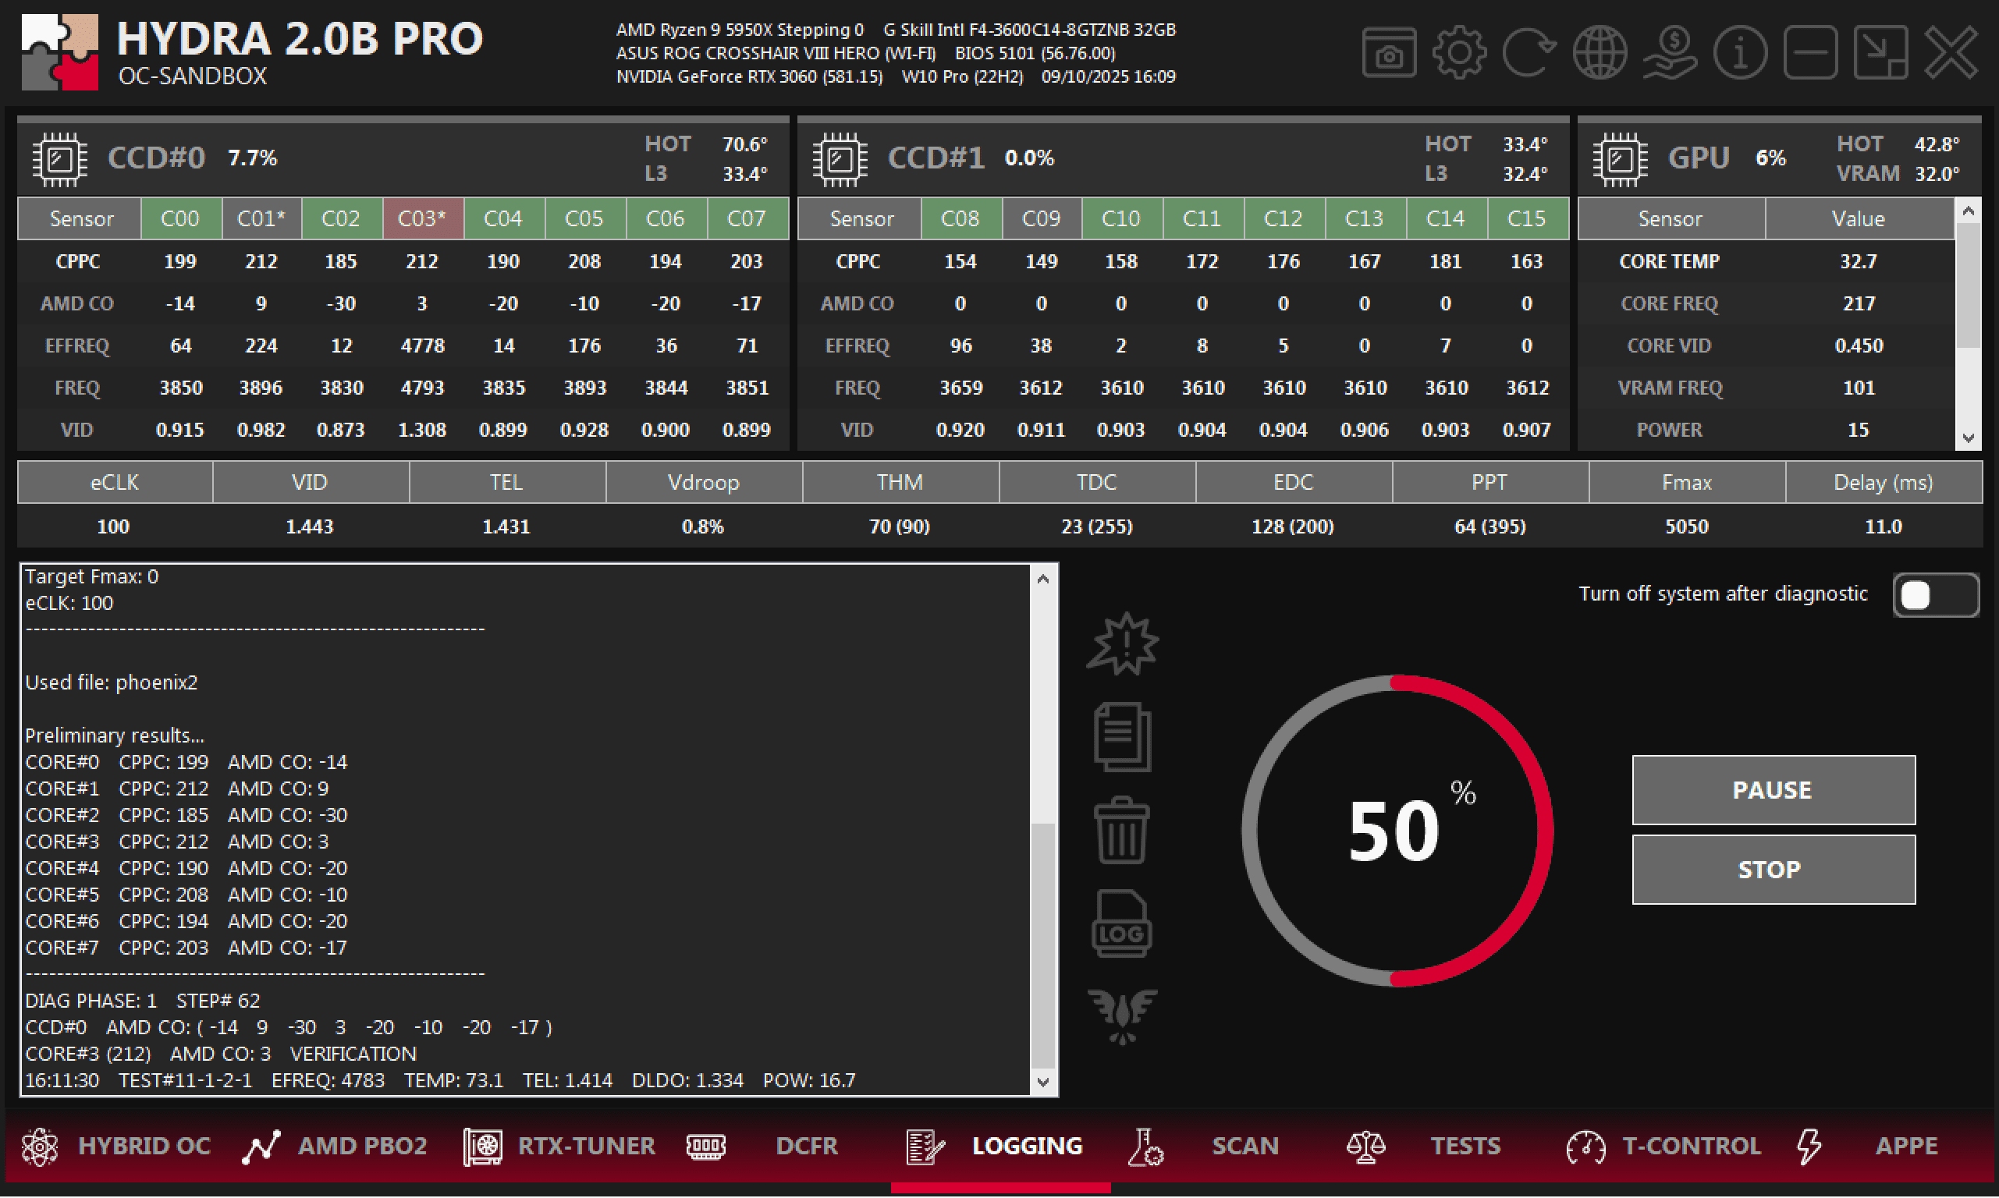Click the donate hand-with-coin icon

pos(1670,53)
